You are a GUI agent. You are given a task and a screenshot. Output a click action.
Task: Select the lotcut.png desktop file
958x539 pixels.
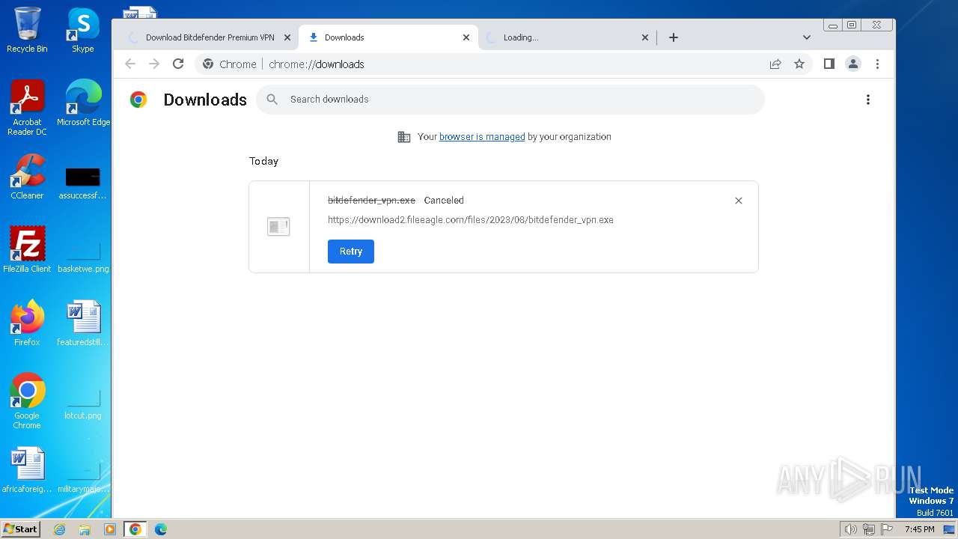pos(83,403)
